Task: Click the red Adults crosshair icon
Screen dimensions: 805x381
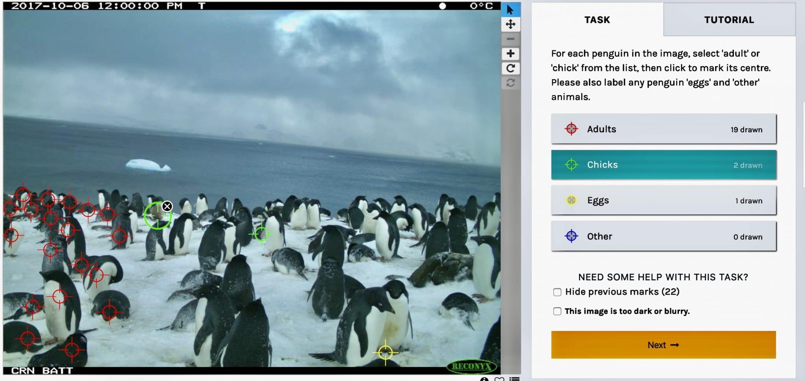Action: [571, 129]
